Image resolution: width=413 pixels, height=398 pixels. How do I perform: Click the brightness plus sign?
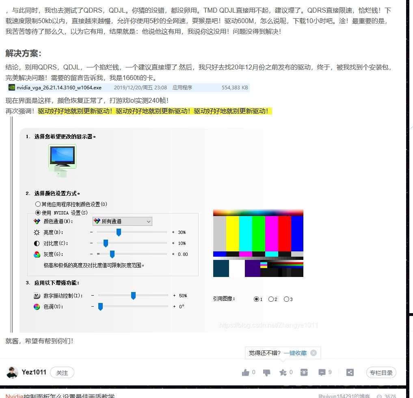coord(173,232)
